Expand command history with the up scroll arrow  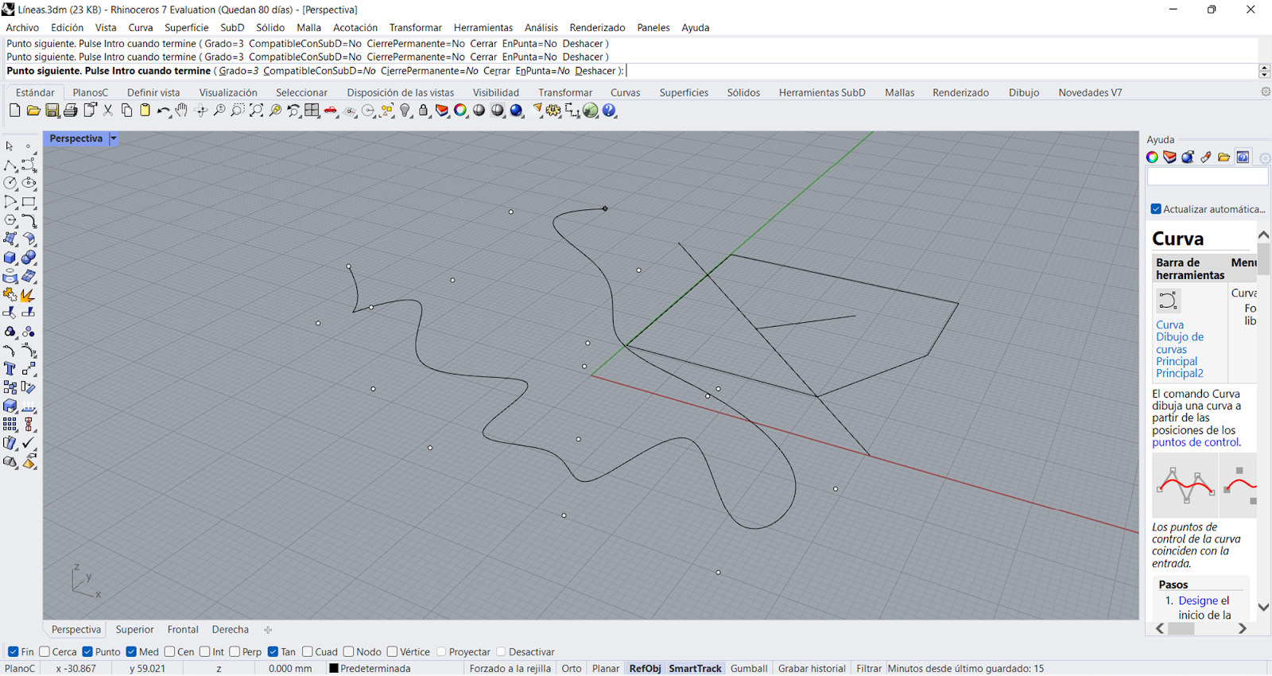1264,68
